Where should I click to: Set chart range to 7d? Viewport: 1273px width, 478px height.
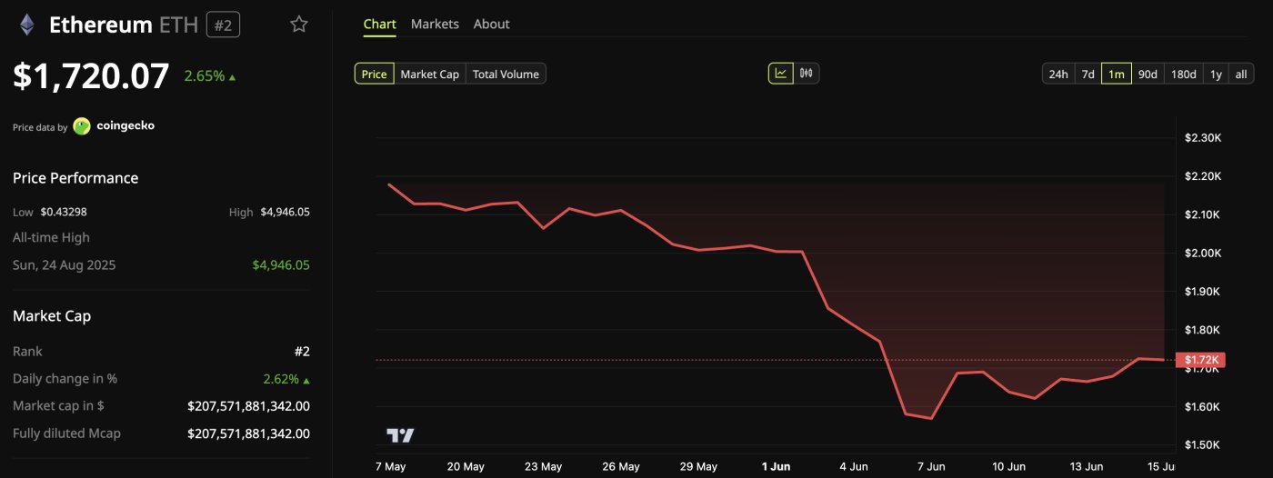[x=1088, y=74]
